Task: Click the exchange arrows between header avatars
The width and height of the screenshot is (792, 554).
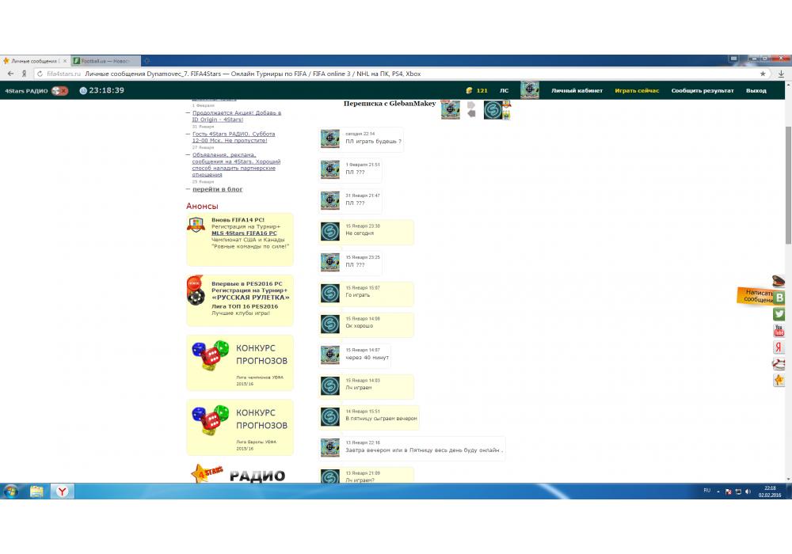Action: coord(471,109)
